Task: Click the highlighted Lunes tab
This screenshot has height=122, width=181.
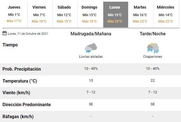Action: (x=115, y=14)
